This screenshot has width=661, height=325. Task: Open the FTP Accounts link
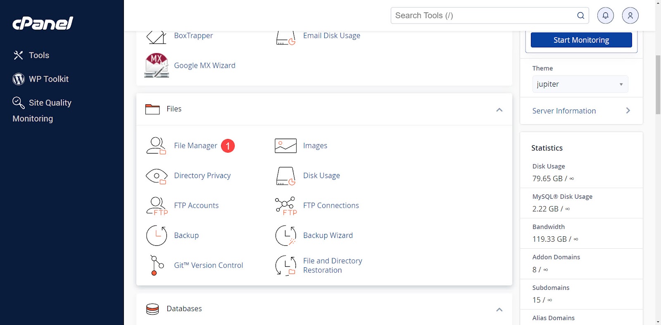click(196, 205)
